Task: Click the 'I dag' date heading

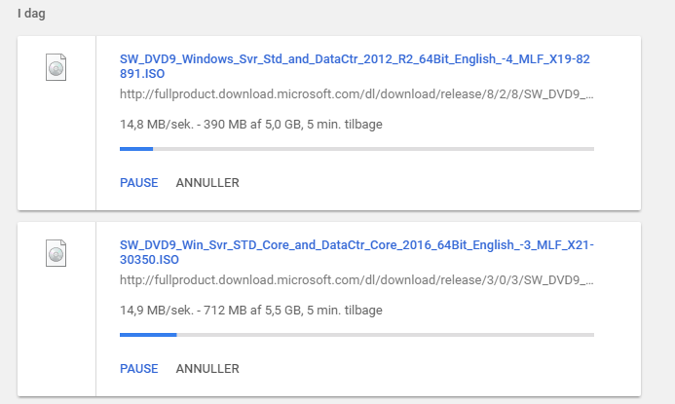Action: 31,14
